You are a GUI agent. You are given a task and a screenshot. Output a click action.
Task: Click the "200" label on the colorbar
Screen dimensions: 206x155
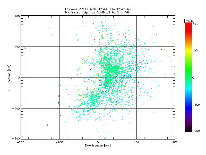pyautogui.click(x=195, y=24)
